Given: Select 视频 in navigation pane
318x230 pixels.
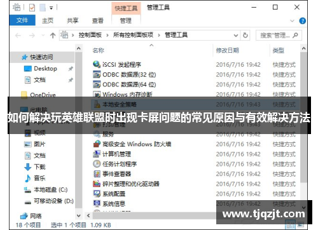Looking at the screenshot, I should point(39,133).
